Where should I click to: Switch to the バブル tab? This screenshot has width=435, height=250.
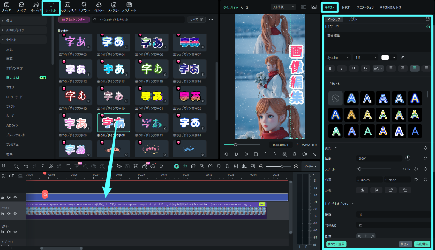click(x=353, y=19)
